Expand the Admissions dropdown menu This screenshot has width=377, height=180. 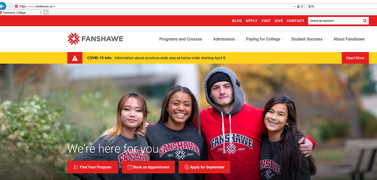click(x=225, y=39)
